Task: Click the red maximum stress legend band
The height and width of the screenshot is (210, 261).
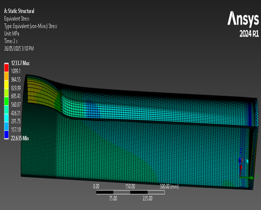Action: [6, 68]
